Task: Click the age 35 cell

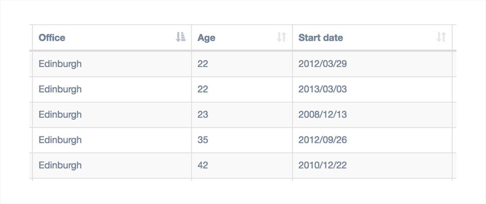Action: (x=242, y=140)
